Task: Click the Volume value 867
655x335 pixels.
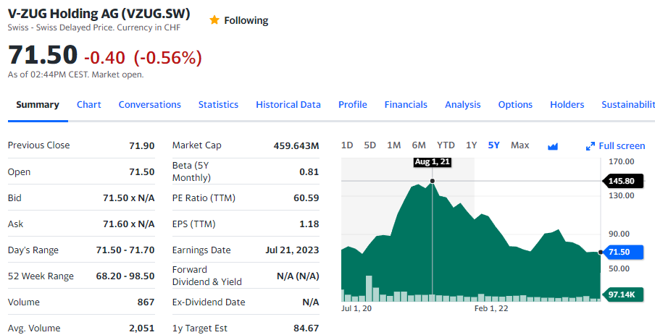Action: tap(146, 302)
